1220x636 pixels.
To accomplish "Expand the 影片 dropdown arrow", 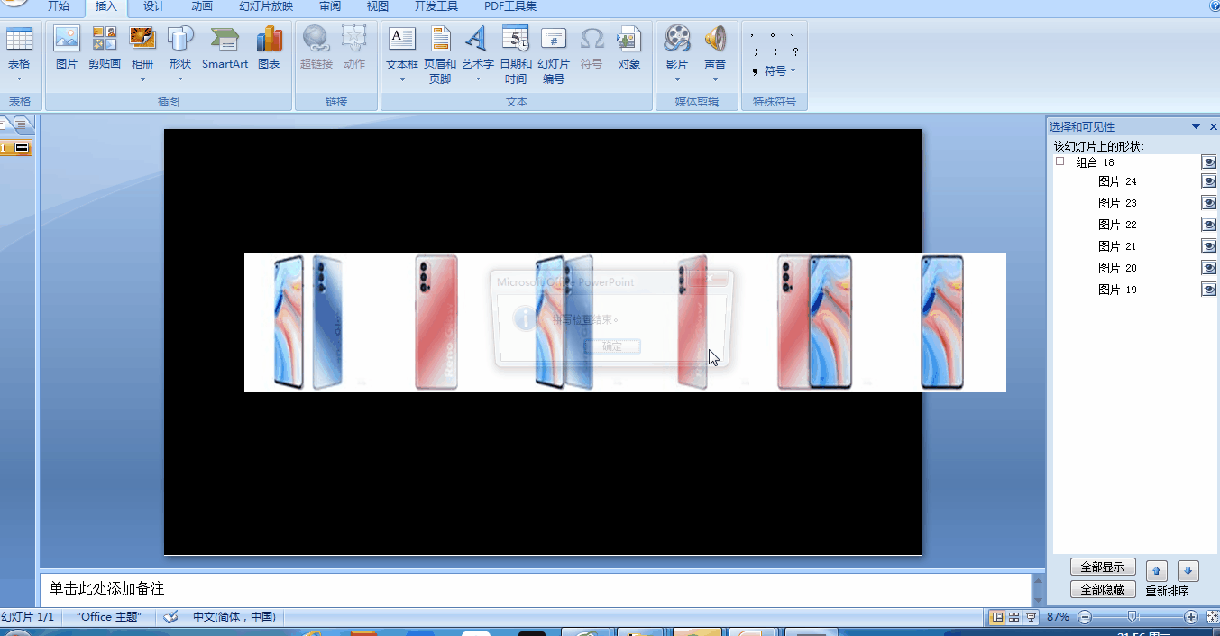I will coord(677,78).
